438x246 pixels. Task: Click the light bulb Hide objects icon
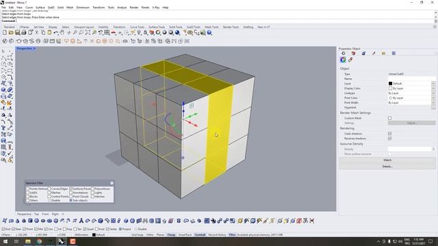pos(139,33)
